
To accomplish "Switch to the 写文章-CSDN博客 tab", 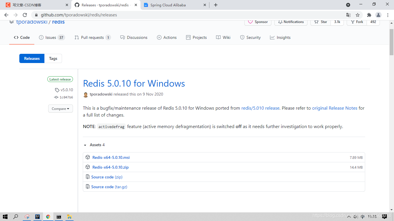I will (x=37, y=5).
